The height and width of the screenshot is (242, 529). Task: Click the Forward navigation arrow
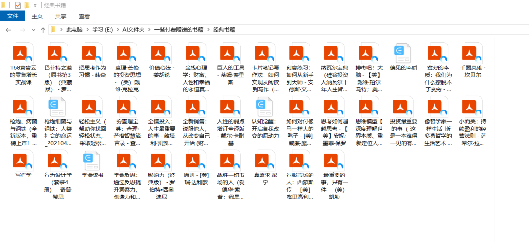click(23, 30)
